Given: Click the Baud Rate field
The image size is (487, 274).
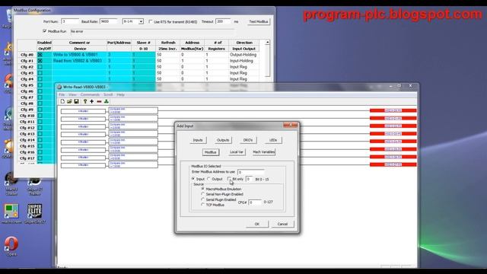Looking at the screenshot, I should pyautogui.click(x=108, y=21).
